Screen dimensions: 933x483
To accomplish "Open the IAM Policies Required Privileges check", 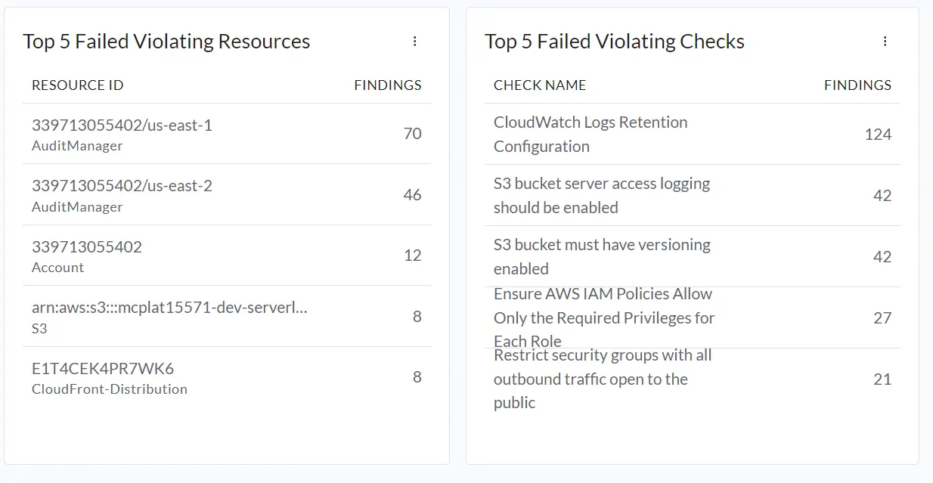I will [603, 317].
